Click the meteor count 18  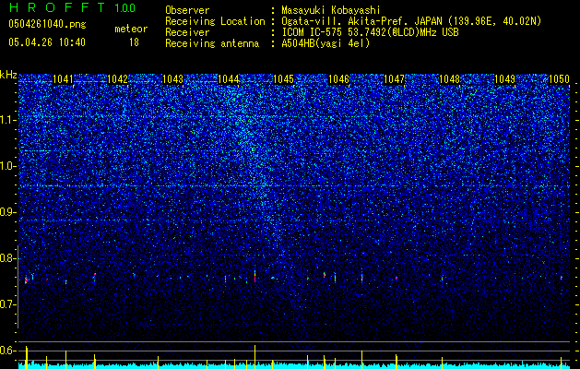[134, 42]
